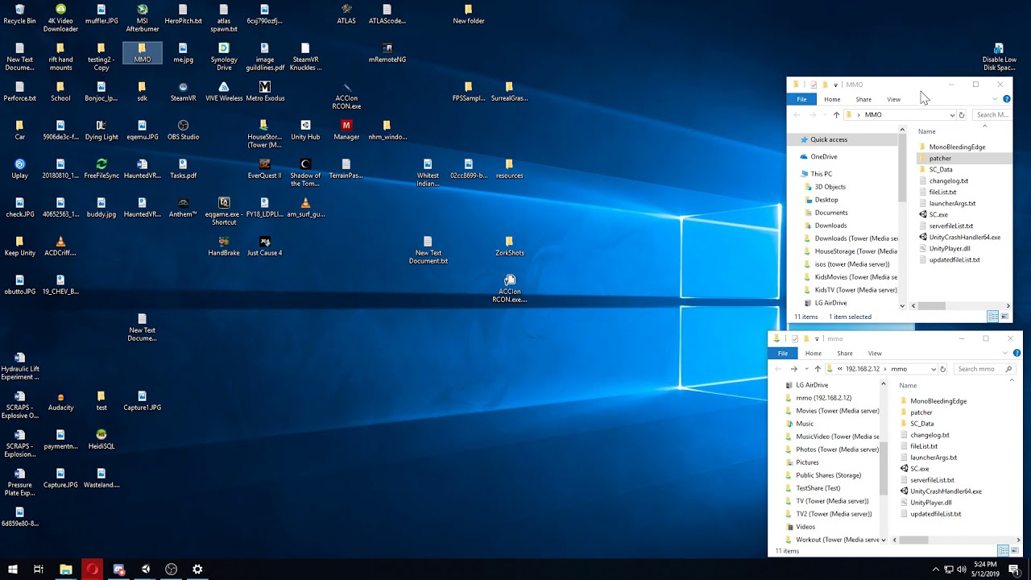Screen dimensions: 1031x580
Task: Switch upper MMO window to details view
Action: pos(993,317)
